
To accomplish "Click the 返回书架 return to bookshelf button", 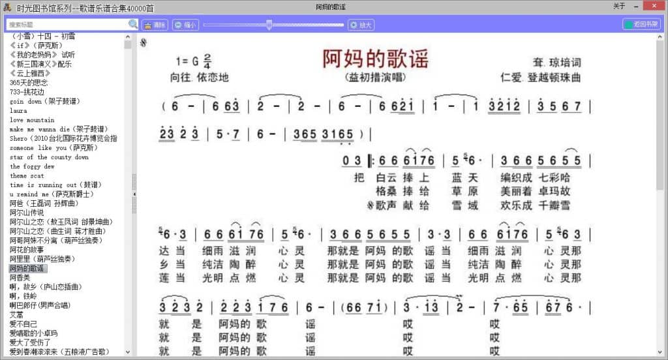I will (641, 24).
